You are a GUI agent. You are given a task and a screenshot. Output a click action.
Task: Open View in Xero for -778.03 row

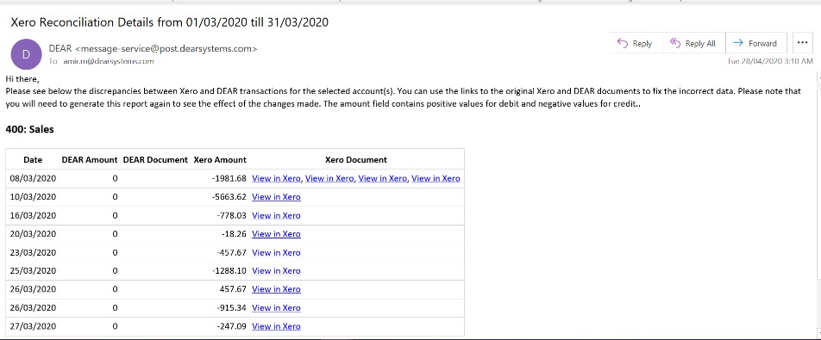[x=277, y=215]
